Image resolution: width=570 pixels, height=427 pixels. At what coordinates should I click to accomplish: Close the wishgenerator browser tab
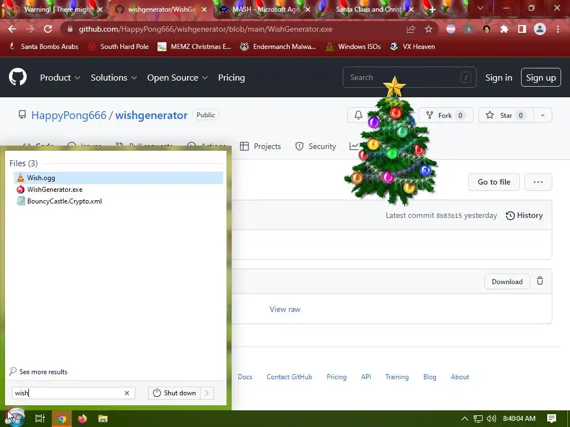pyautogui.click(x=204, y=9)
